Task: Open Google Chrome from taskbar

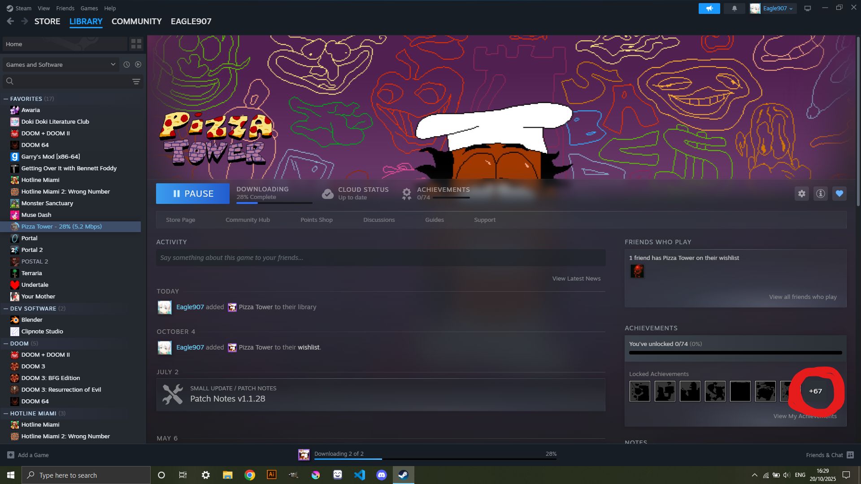Action: [250, 475]
